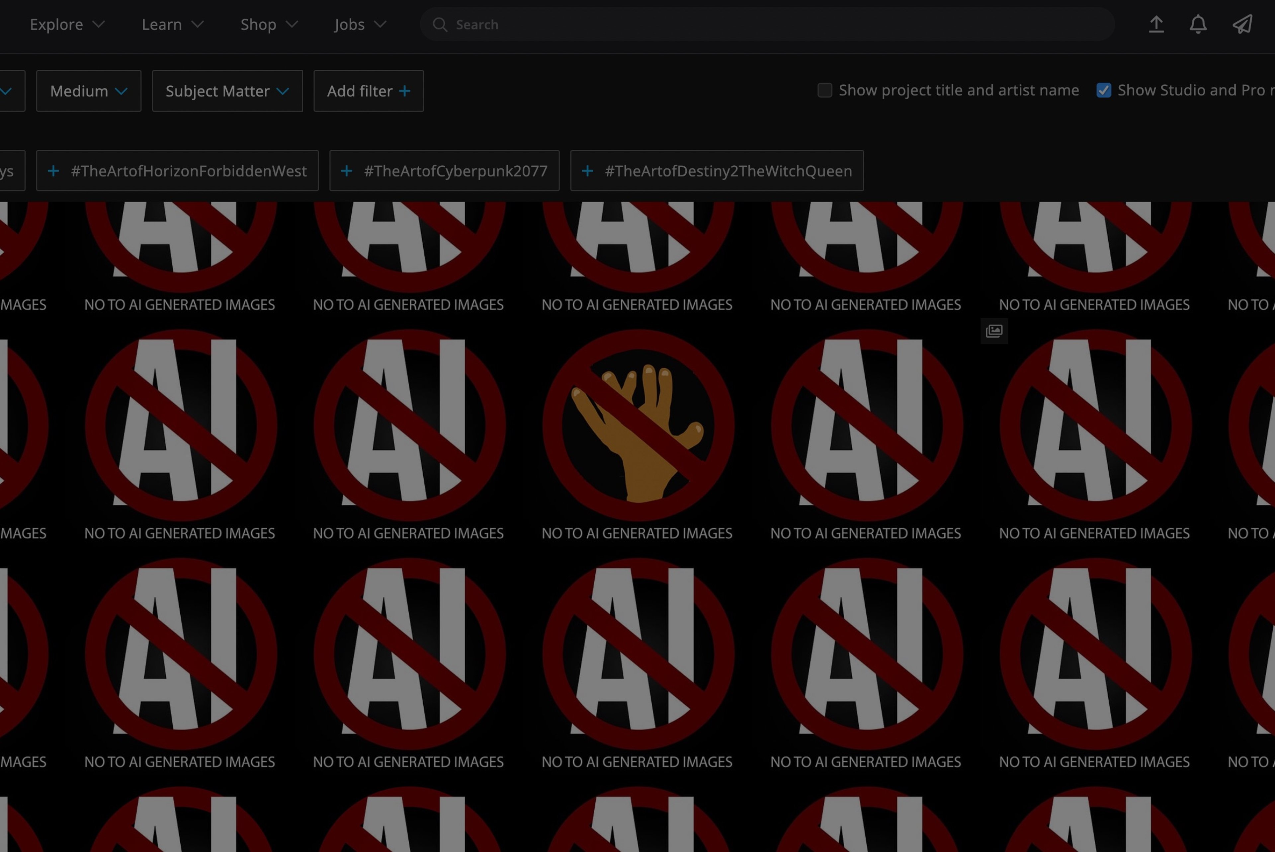Select the #TheArtofDestiny2TheWitchQueen tag

(x=717, y=171)
